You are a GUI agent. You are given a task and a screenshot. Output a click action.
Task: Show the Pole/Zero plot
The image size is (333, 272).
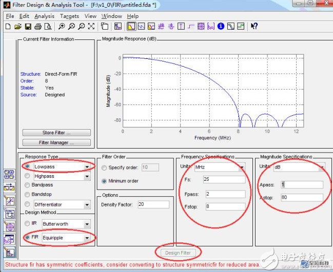pos(201,27)
